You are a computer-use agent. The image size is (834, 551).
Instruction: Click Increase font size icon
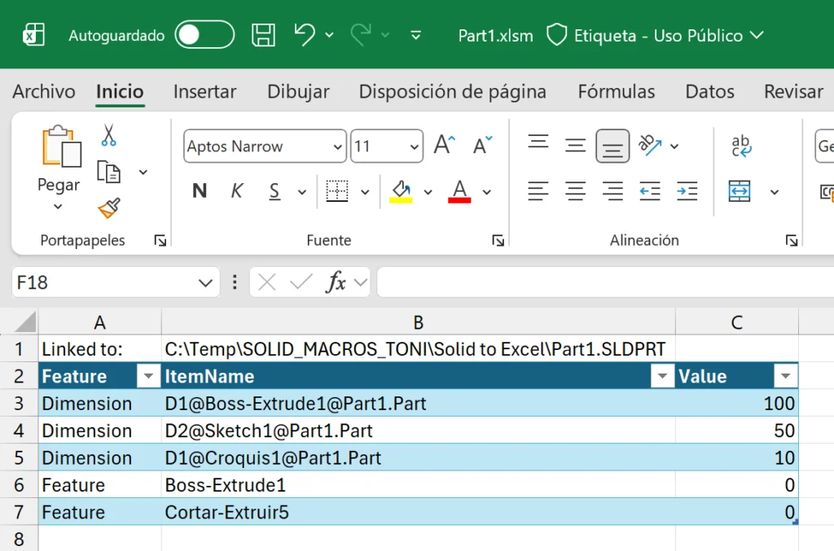point(445,145)
